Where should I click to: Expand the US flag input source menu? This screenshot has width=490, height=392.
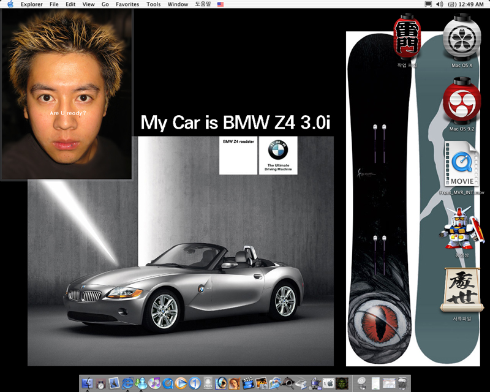point(221,4)
